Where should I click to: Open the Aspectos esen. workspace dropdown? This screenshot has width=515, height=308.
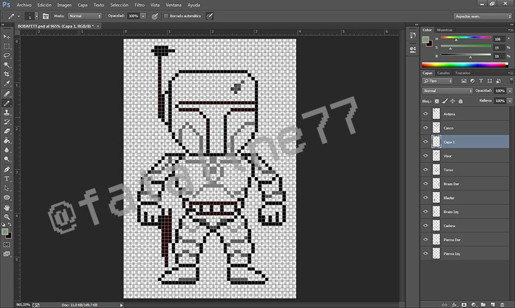[x=482, y=16]
